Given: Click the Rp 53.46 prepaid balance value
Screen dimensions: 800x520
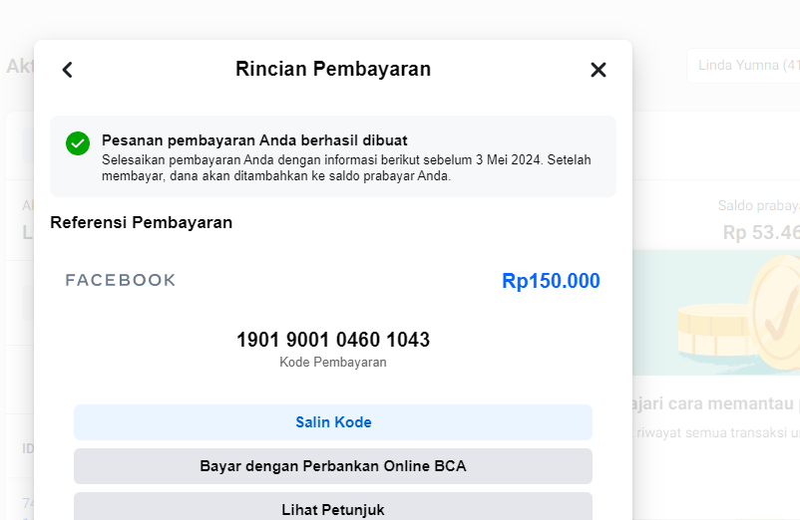Looking at the screenshot, I should click(x=760, y=233).
